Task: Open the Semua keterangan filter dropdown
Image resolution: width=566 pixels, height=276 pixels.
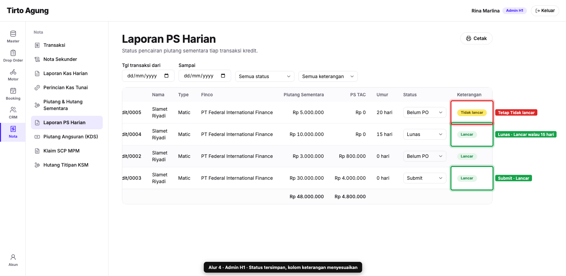Action: click(x=328, y=76)
